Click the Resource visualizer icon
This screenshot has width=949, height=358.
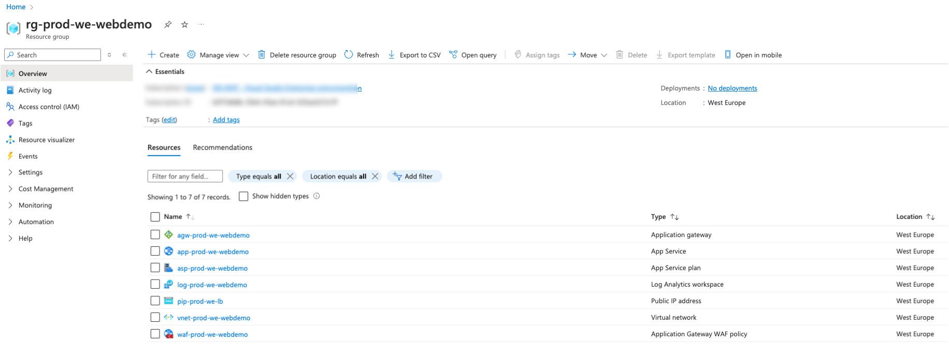click(x=10, y=140)
